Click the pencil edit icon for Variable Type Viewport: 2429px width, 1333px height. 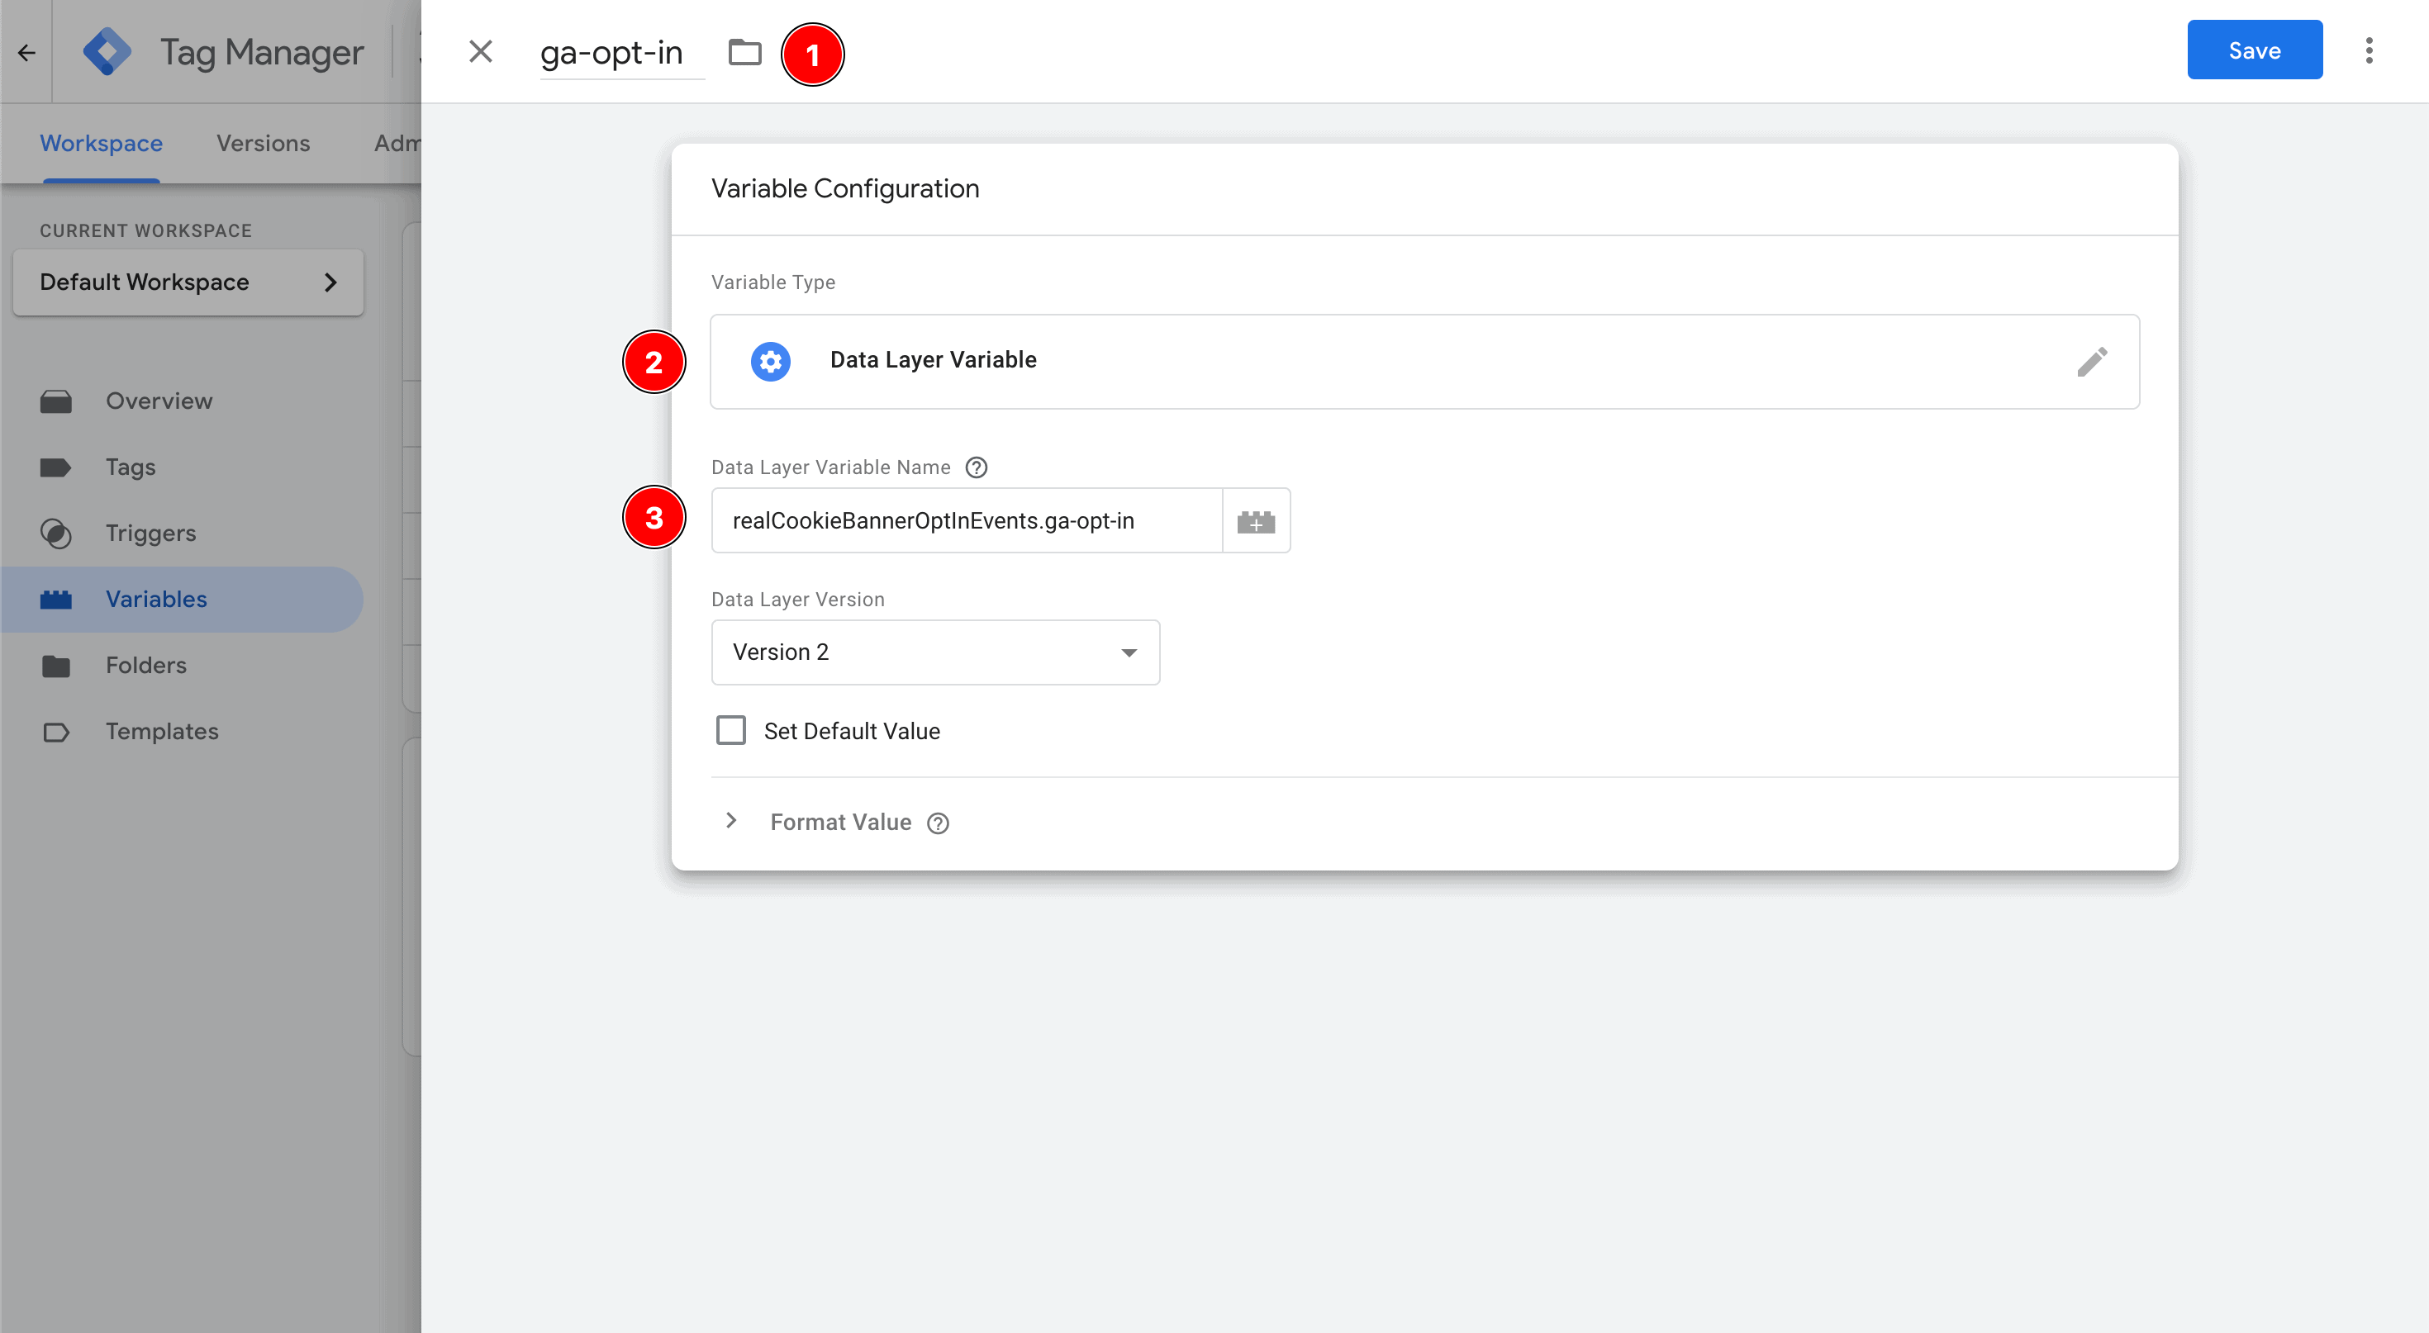click(2091, 362)
